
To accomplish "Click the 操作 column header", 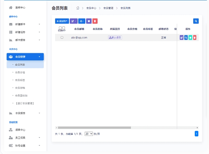I will coord(188,29).
